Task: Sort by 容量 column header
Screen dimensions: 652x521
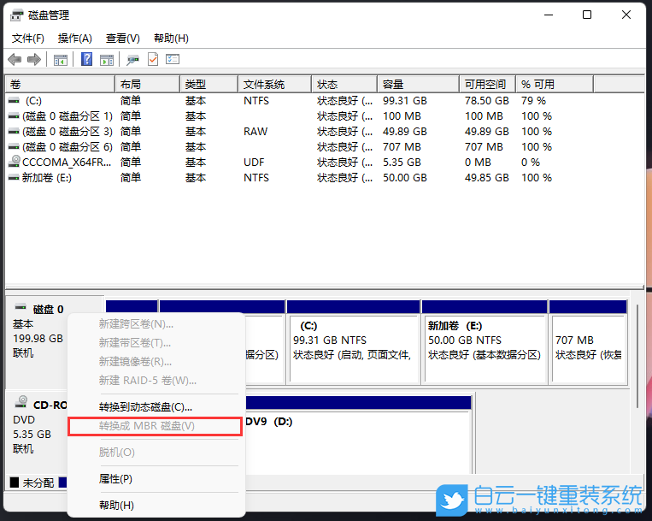Action: (x=419, y=85)
